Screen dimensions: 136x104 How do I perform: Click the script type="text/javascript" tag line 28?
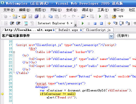tap(60, 83)
